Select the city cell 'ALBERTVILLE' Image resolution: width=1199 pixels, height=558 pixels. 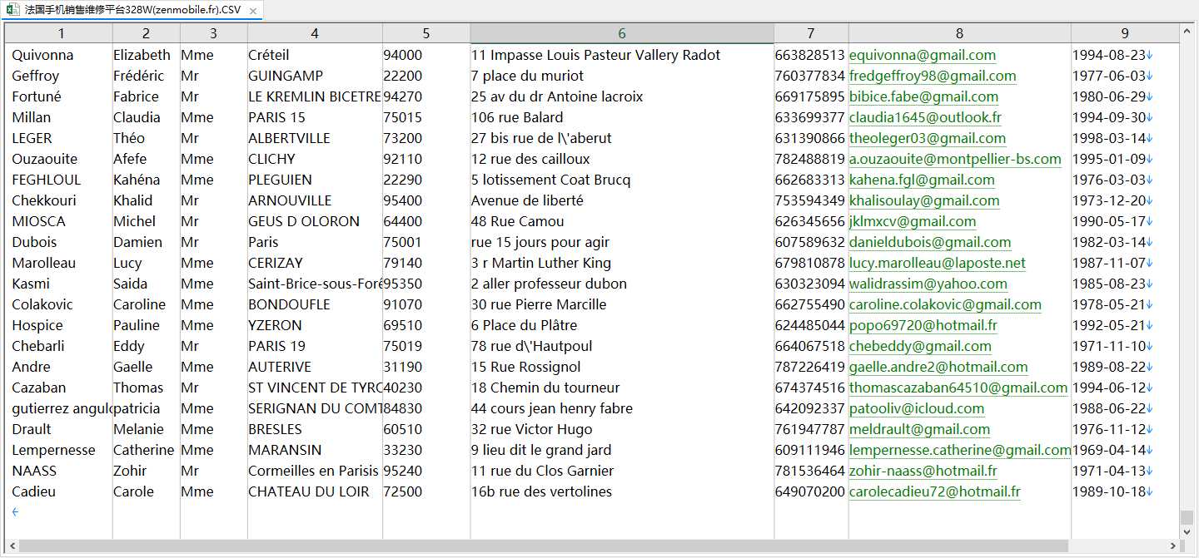(289, 138)
